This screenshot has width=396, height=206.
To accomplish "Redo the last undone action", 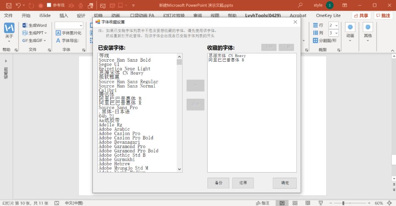I will (31, 5).
